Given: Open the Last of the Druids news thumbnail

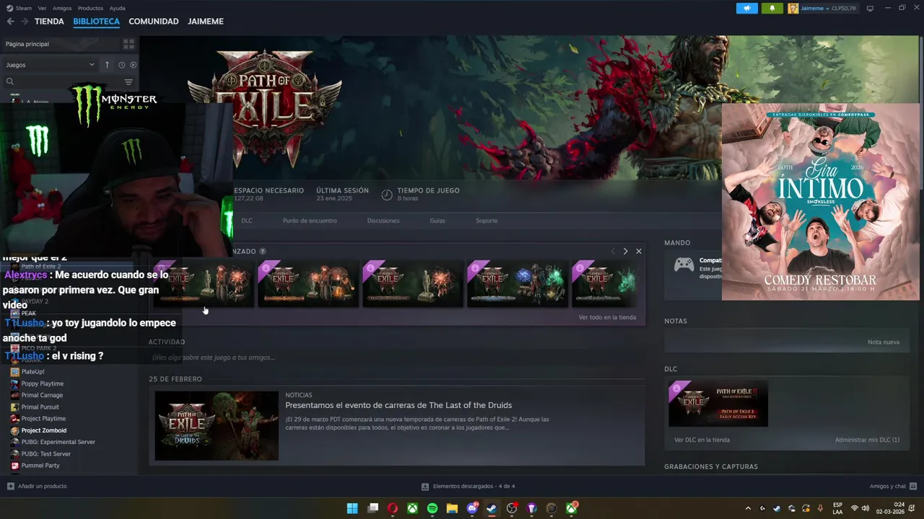Looking at the screenshot, I should pos(217,426).
